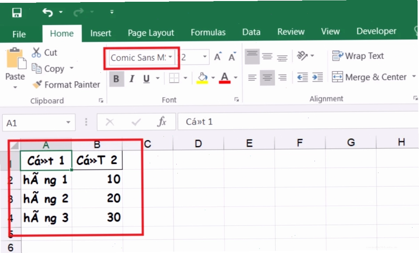Click the Save icon in quick access toolbar
Image resolution: width=419 pixels, height=253 pixels.
(x=17, y=13)
